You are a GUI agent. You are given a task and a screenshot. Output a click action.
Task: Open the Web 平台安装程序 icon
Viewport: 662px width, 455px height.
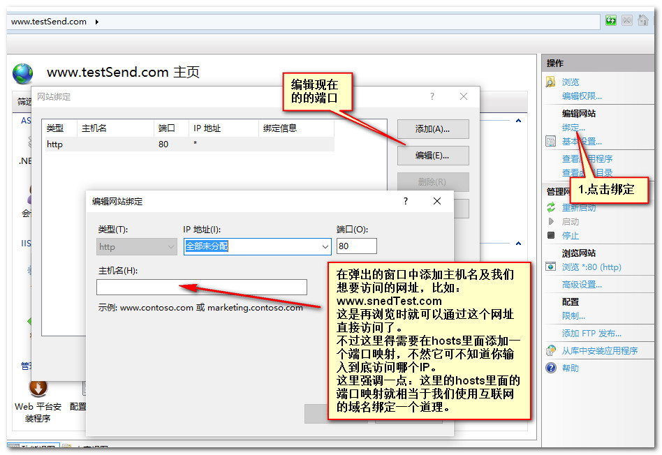point(38,388)
